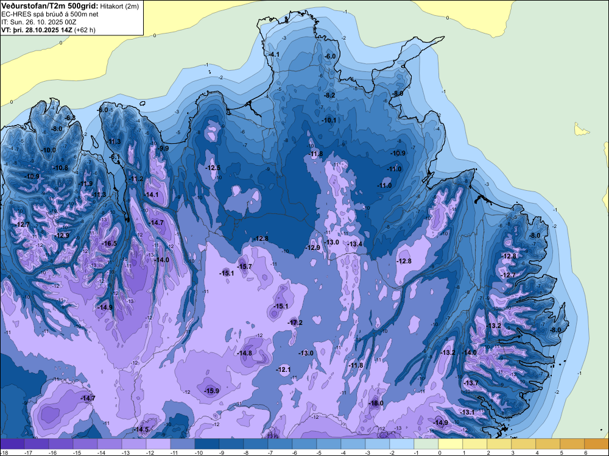The height and width of the screenshot is (456, 609).
Task: Click the -12.1 temperature label
Action: pyautogui.click(x=283, y=369)
